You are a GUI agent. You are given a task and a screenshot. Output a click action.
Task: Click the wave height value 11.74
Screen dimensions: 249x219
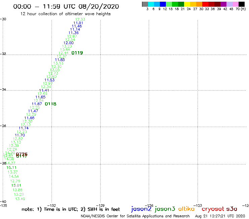[x=24, y=128]
